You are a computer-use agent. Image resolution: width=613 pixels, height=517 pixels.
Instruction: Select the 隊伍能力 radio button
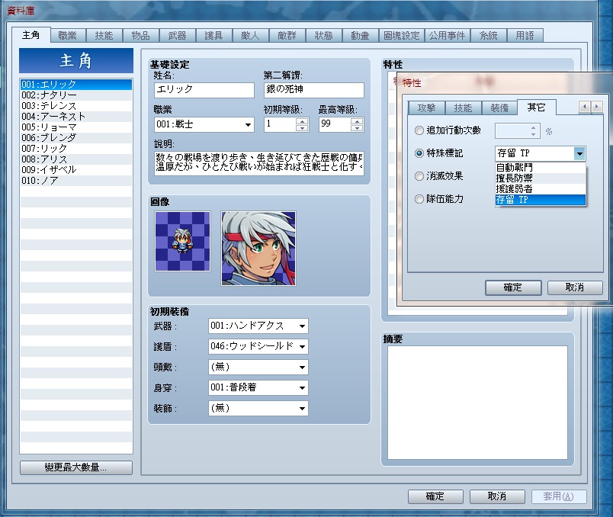pos(419,199)
